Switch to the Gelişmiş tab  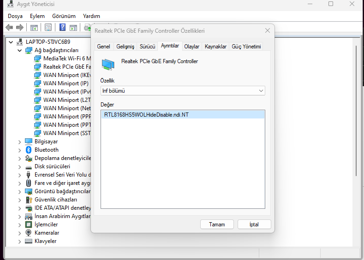(125, 47)
